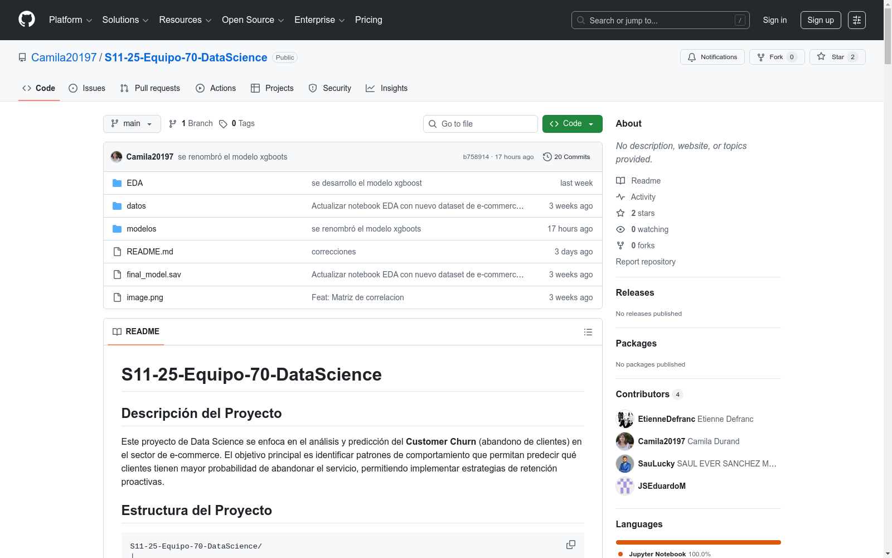The image size is (892, 558).
Task: Expand the Platform menu
Action: 70,20
